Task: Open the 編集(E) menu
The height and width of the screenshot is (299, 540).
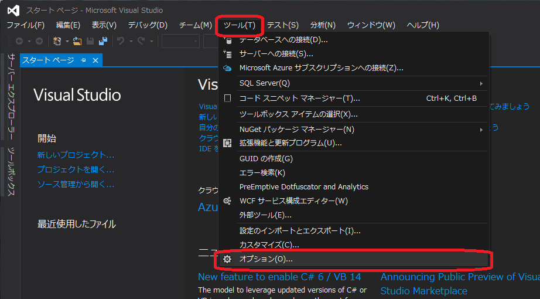Action: (68, 25)
